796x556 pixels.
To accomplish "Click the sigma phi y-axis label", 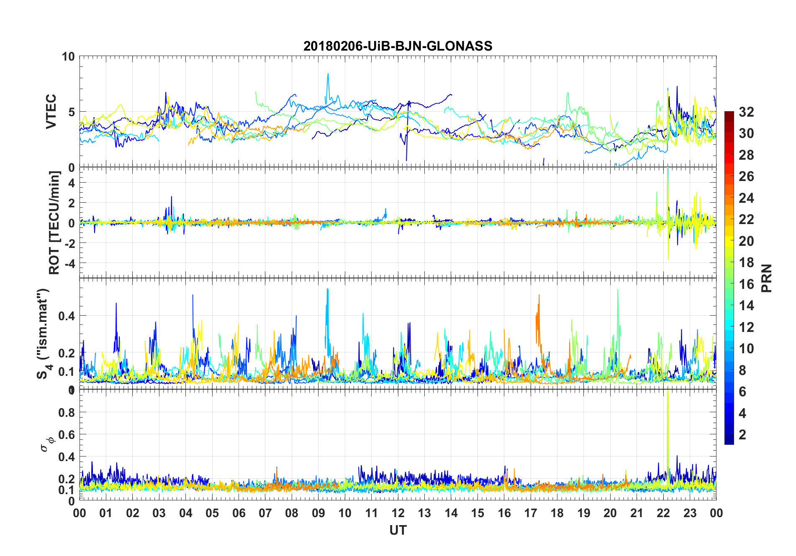I will (x=47, y=444).
